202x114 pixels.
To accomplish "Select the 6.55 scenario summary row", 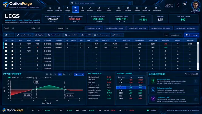I will point(131,88).
